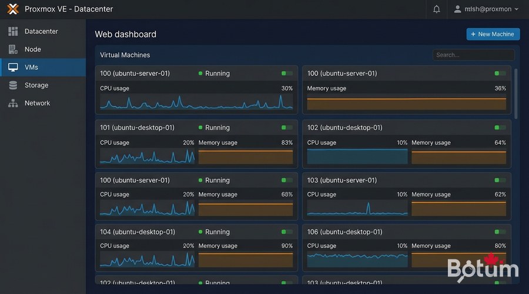
Task: Toggle the switch on 102 ubuntu-desktop-01 card
Action: point(500,128)
